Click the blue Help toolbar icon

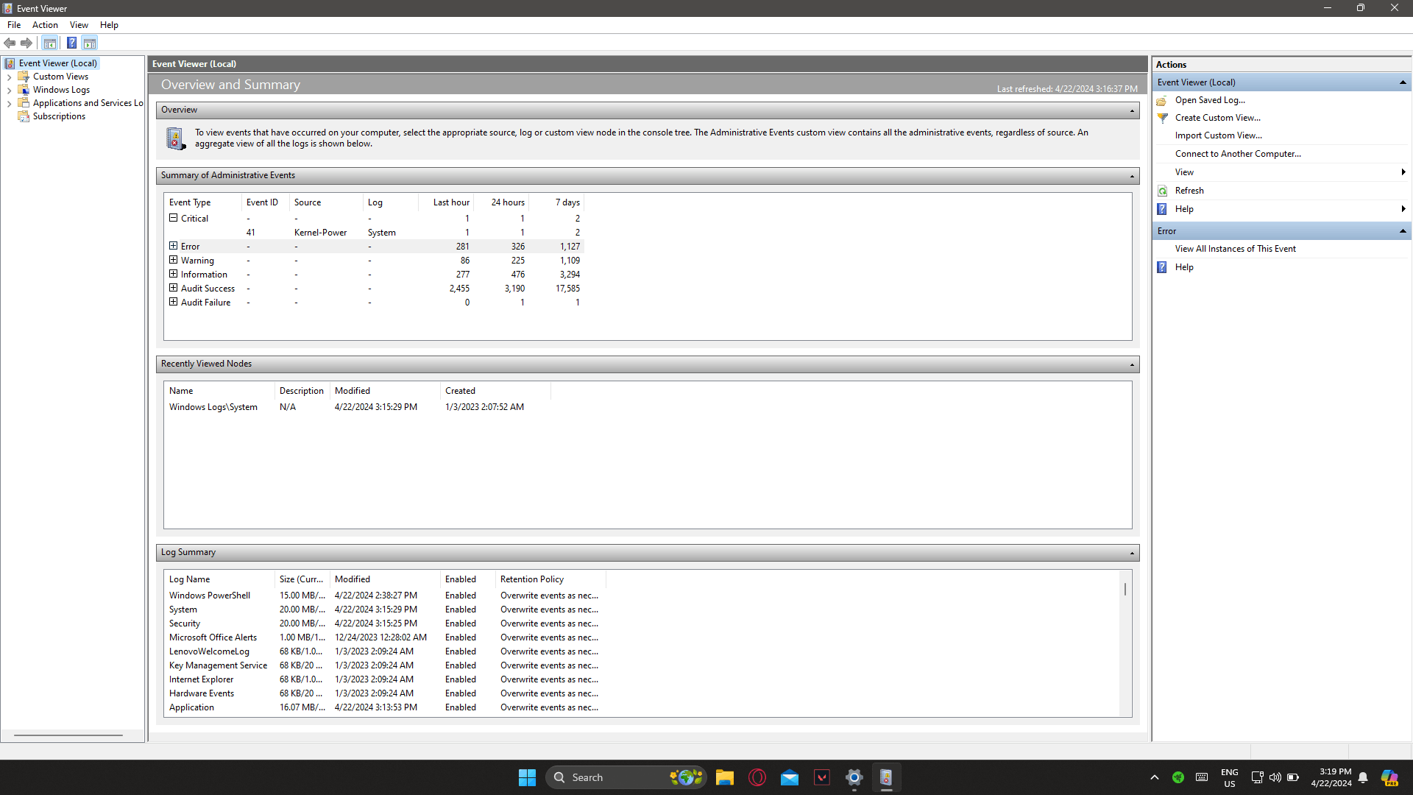(x=71, y=43)
